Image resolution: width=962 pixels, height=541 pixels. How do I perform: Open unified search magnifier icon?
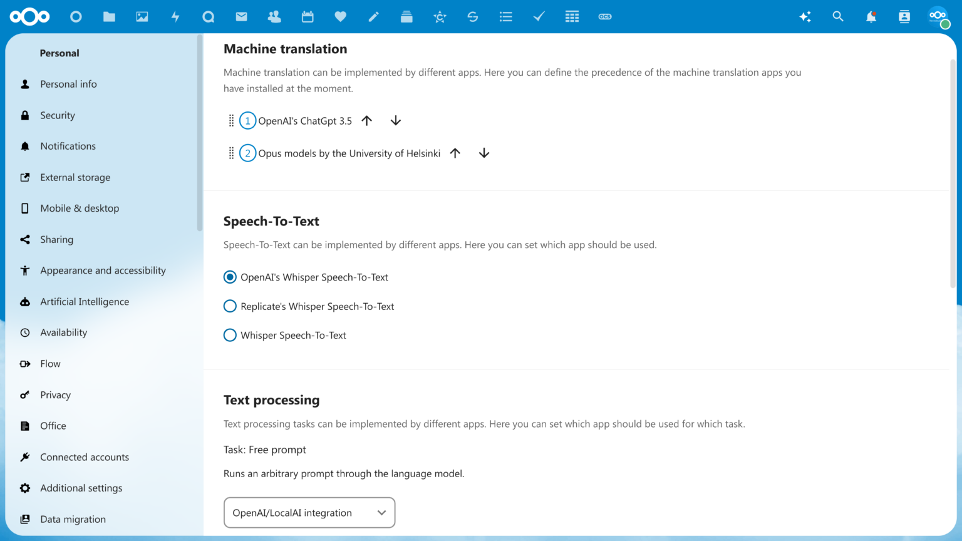coord(838,16)
